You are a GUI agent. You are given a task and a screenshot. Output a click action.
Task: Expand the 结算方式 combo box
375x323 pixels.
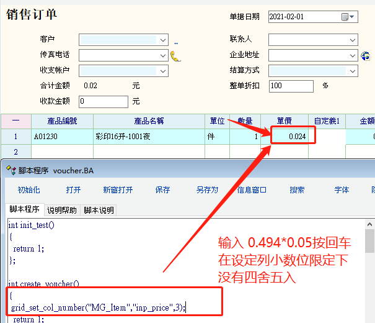click(x=352, y=71)
